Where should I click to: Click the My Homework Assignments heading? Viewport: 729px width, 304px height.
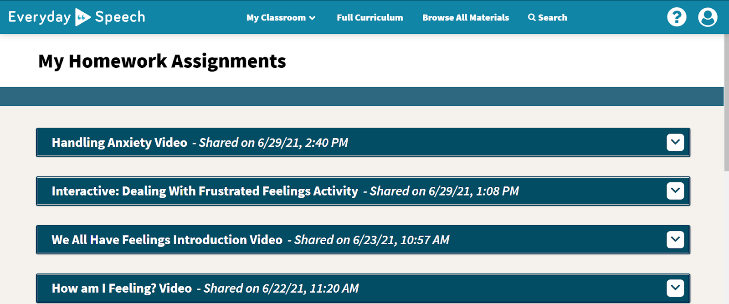tap(162, 61)
